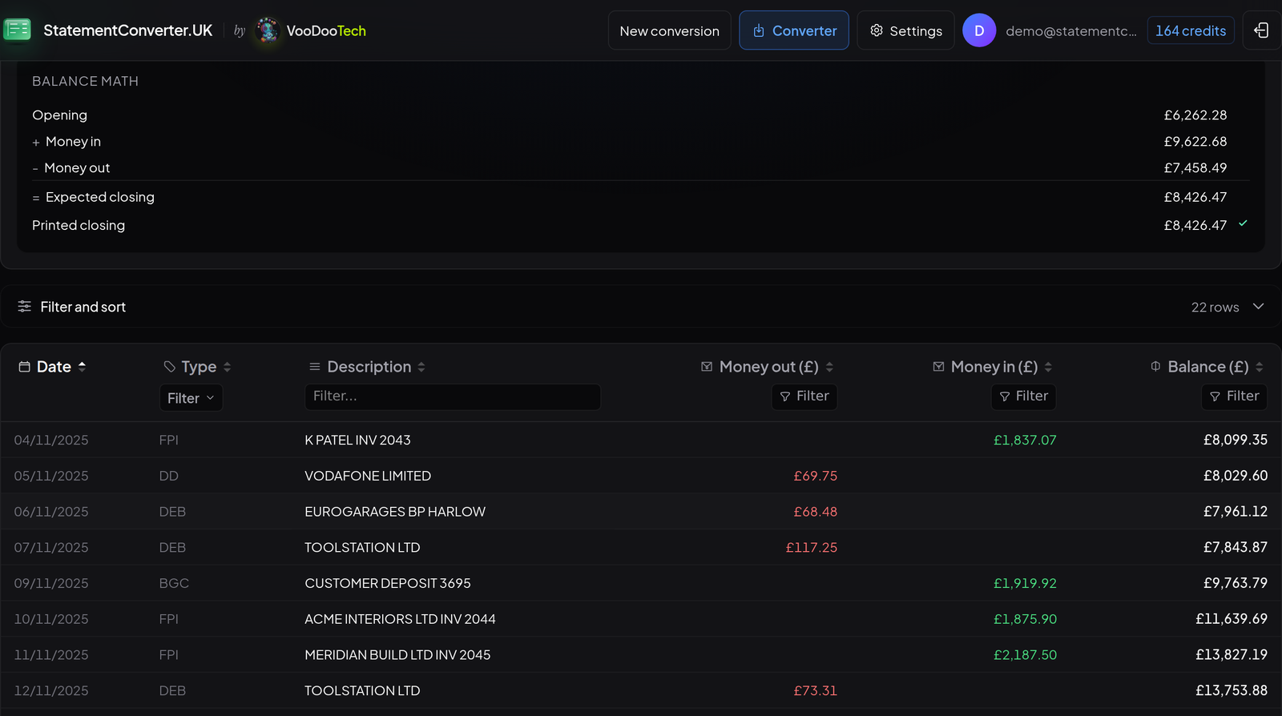Open the Type Filter dropdown
The width and height of the screenshot is (1282, 716).
coord(191,398)
